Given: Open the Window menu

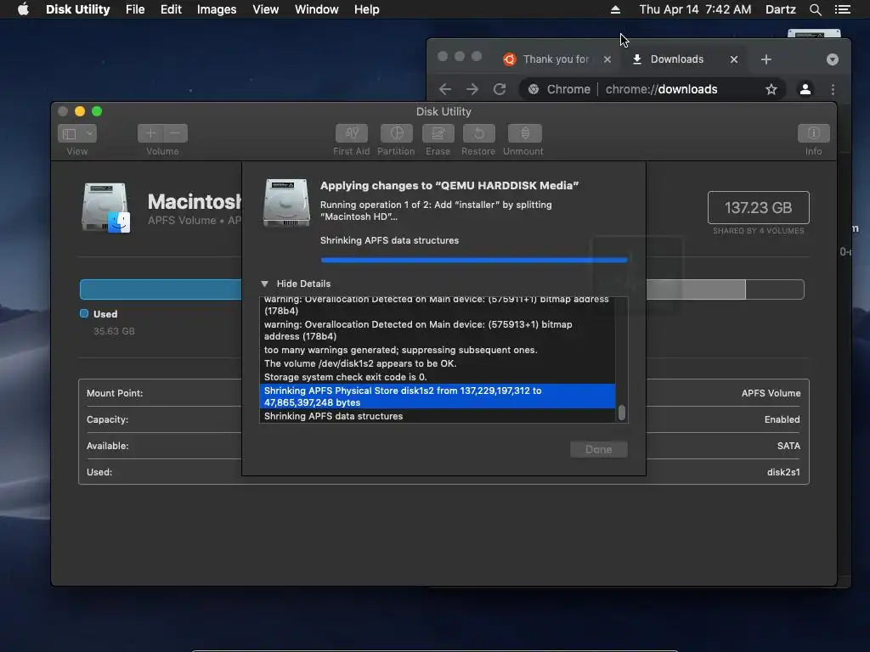Looking at the screenshot, I should coord(316,9).
